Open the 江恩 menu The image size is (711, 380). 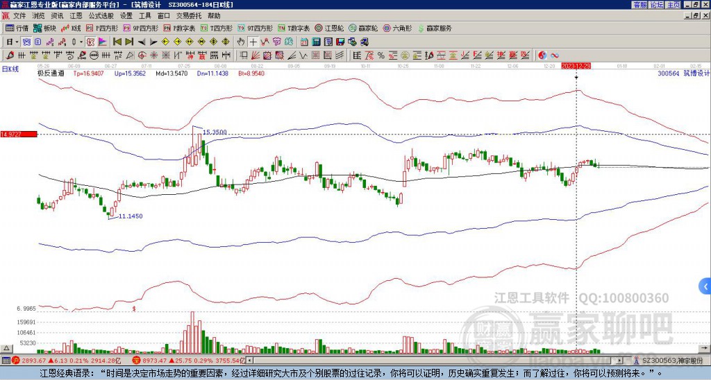[x=76, y=16]
